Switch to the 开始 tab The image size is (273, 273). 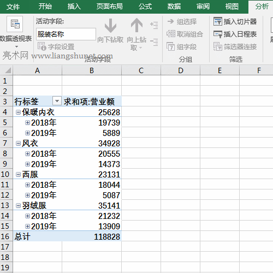45,7
